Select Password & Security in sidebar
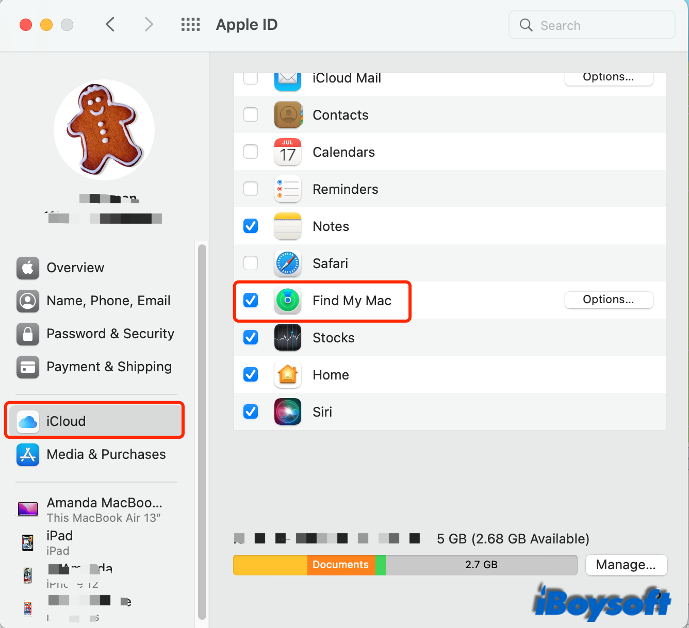This screenshot has height=628, width=689. (x=110, y=334)
